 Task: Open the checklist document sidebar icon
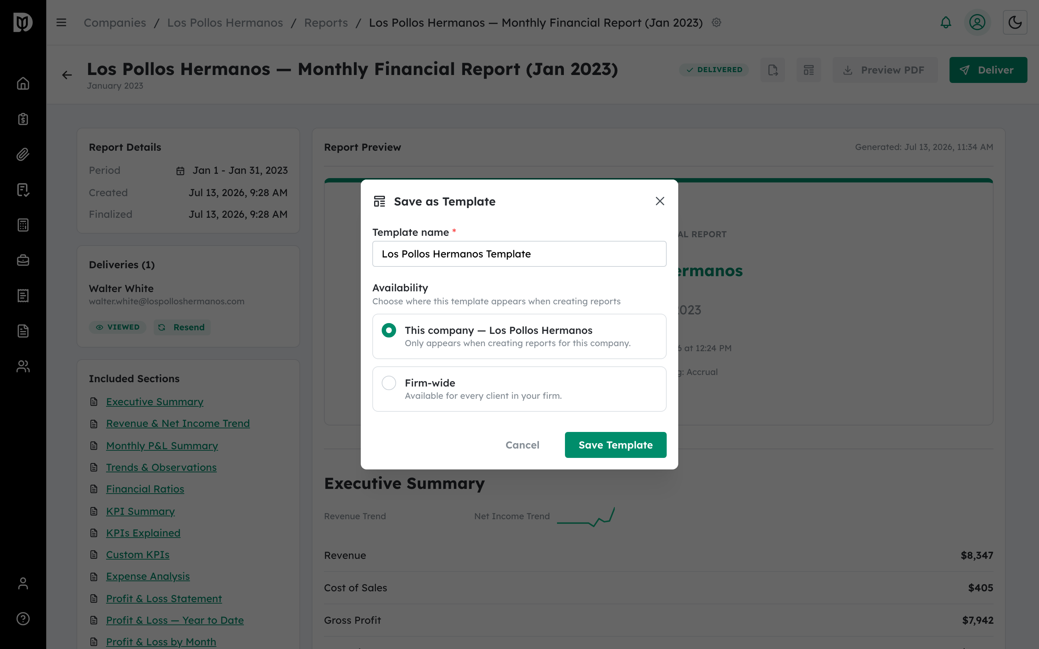click(x=23, y=190)
